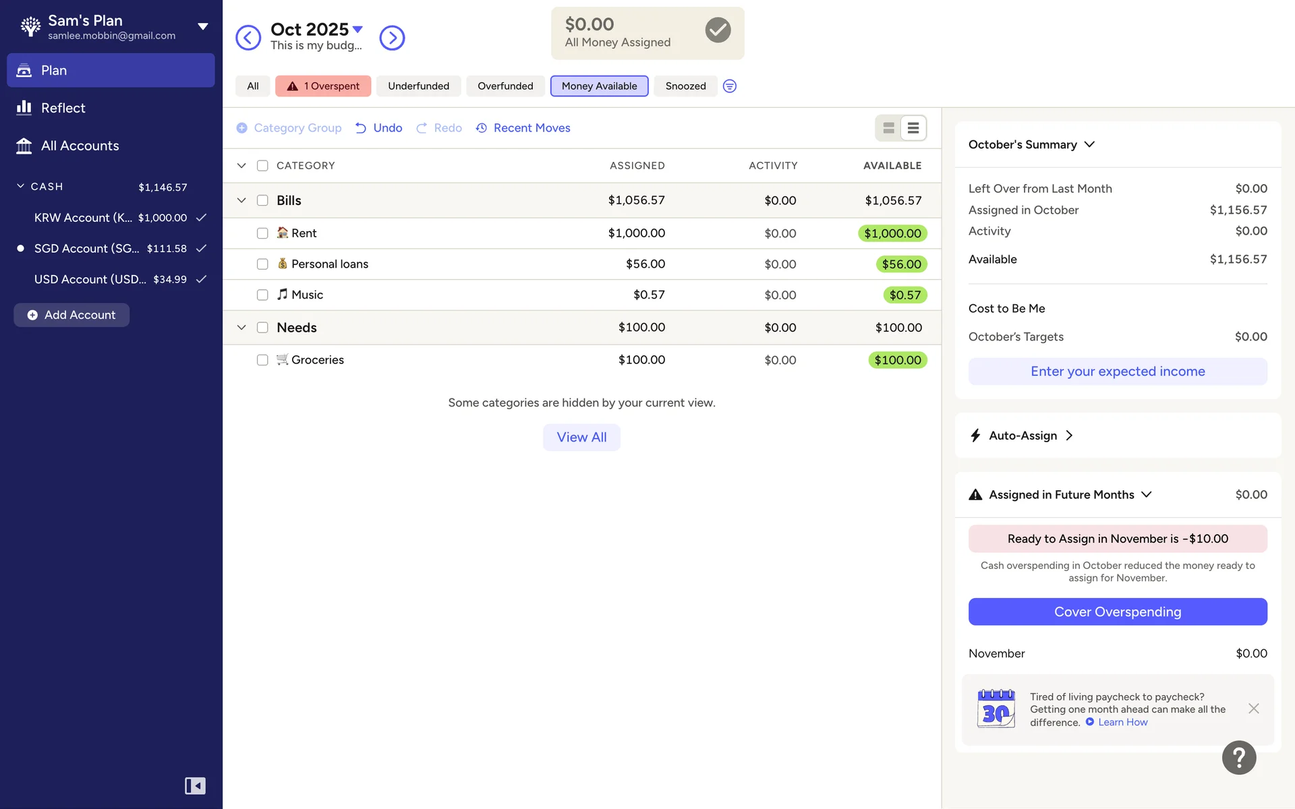
Task: Switch to the Underfunded filter
Action: 418,86
